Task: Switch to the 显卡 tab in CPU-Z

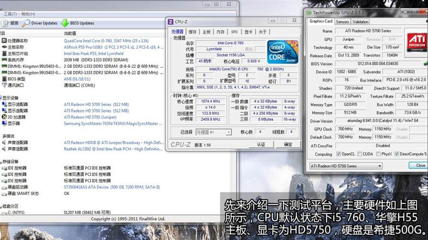Action: 248,32
